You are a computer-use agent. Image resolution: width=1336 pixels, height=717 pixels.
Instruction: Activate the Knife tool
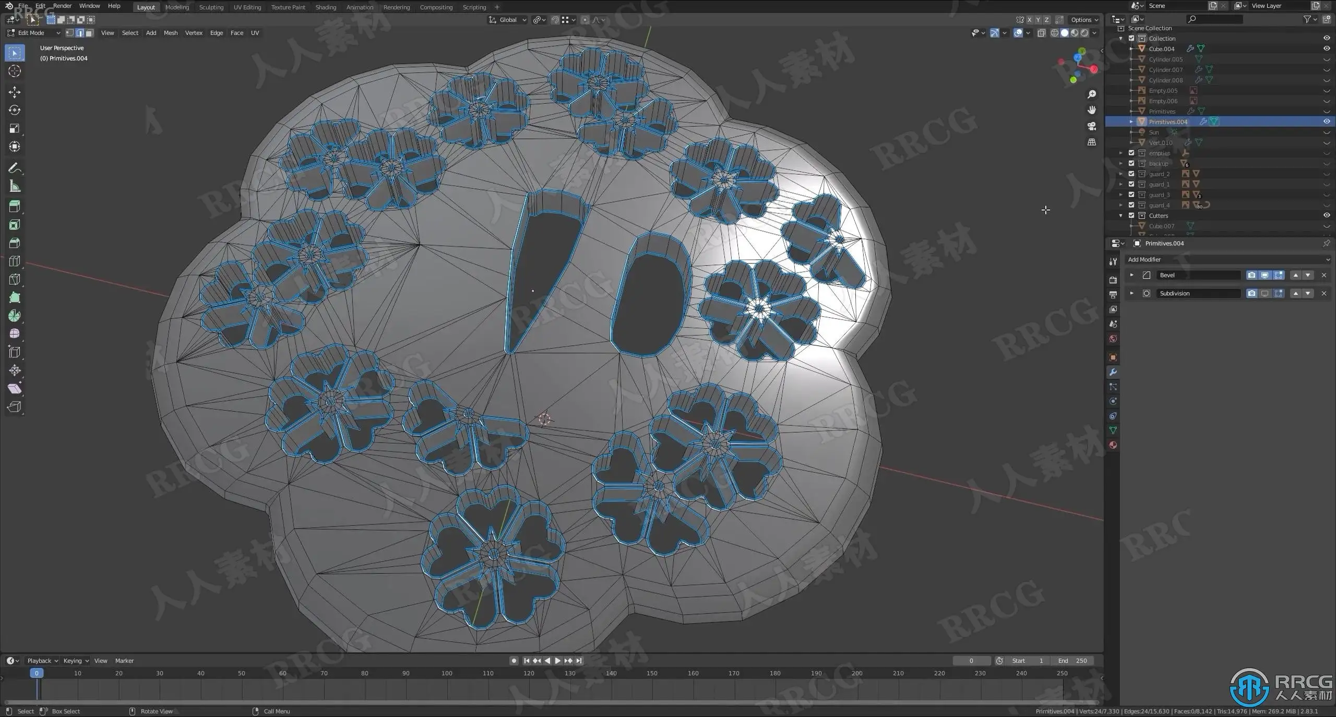pos(15,279)
